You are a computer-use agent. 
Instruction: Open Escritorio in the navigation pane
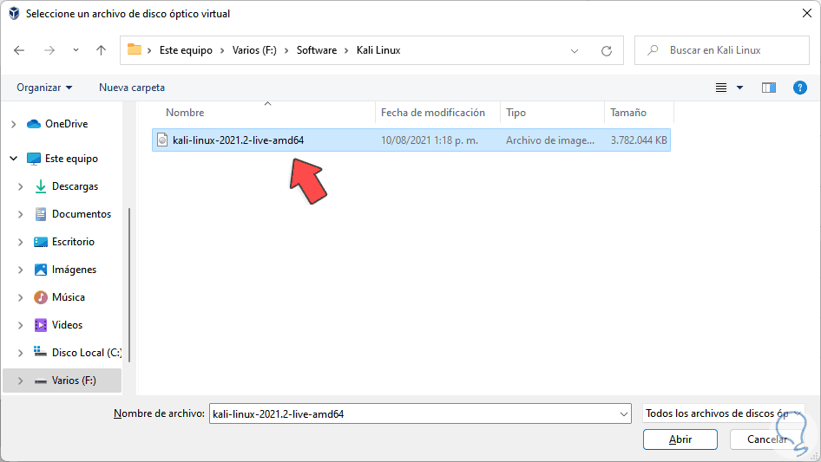point(73,242)
